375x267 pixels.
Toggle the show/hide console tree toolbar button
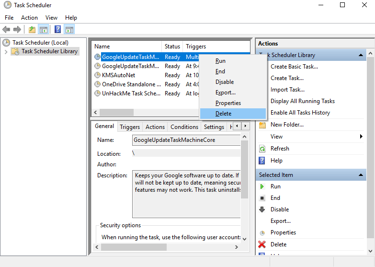click(x=44, y=30)
